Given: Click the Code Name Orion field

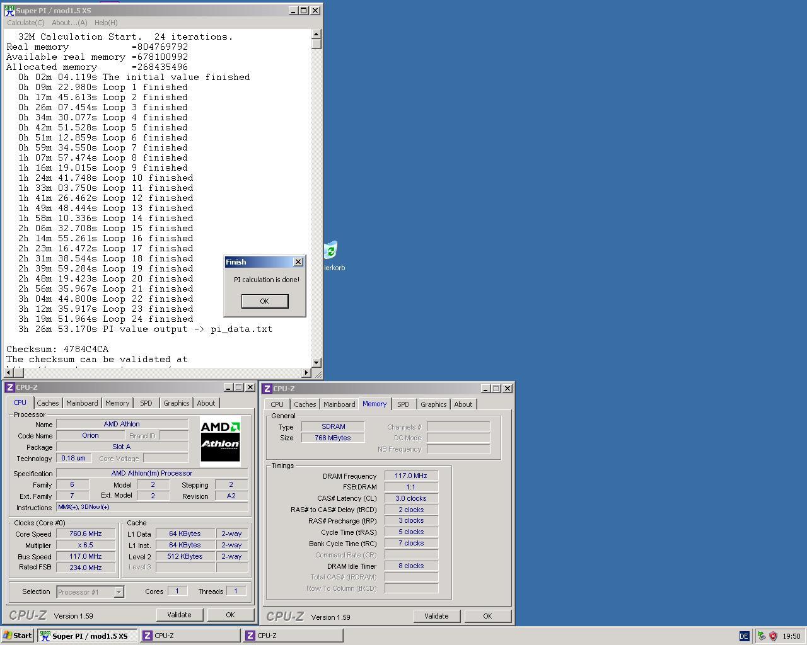Looking at the screenshot, I should point(90,435).
